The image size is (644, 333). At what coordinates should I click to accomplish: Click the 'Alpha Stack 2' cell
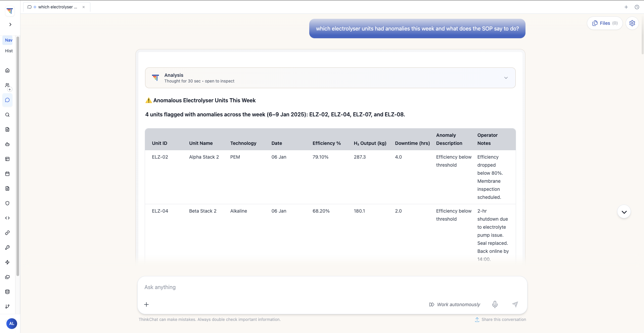click(x=204, y=157)
